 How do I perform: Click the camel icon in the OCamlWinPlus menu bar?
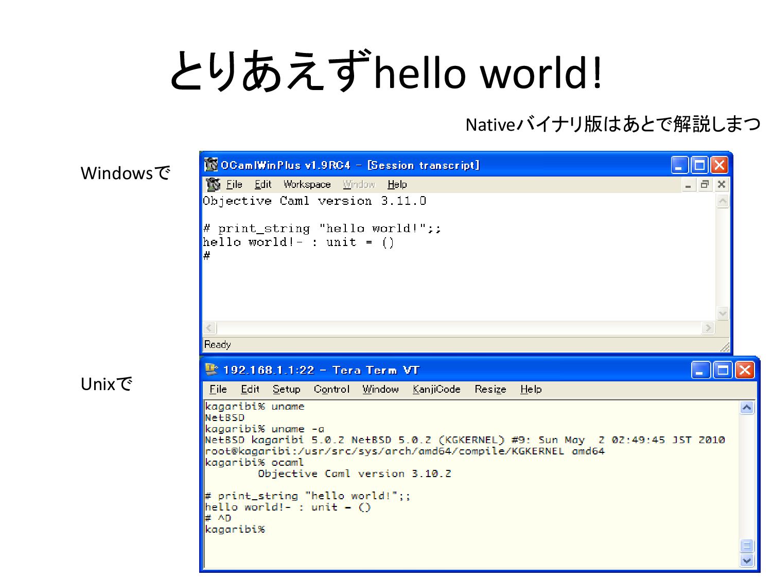pos(213,184)
